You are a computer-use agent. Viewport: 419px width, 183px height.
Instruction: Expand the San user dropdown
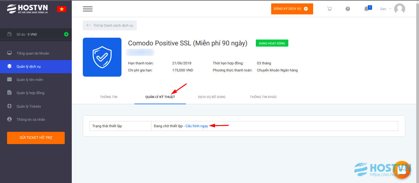click(386, 9)
